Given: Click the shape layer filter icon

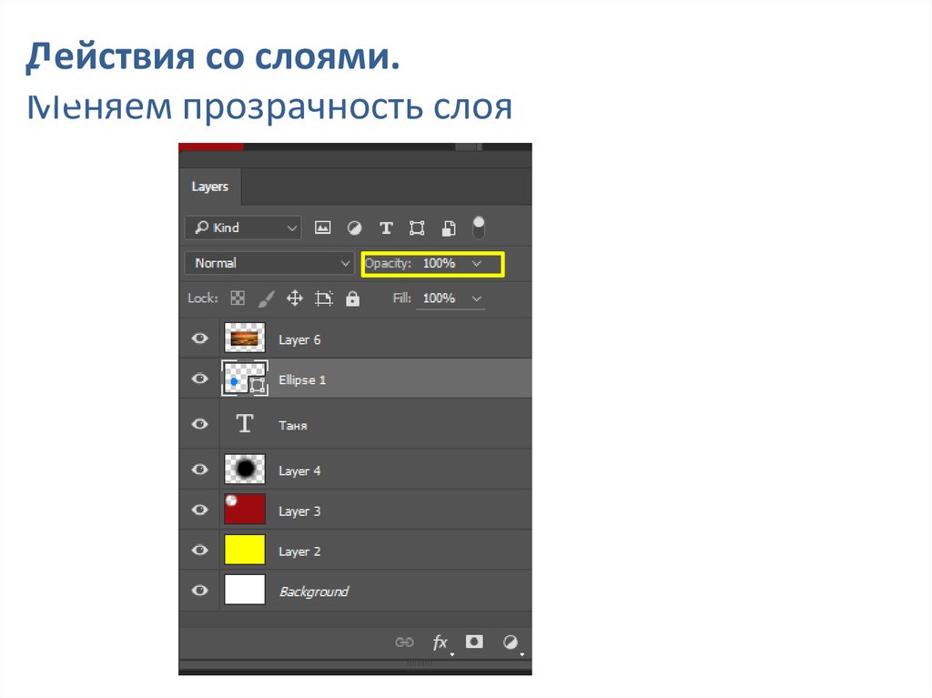Looking at the screenshot, I should (417, 228).
